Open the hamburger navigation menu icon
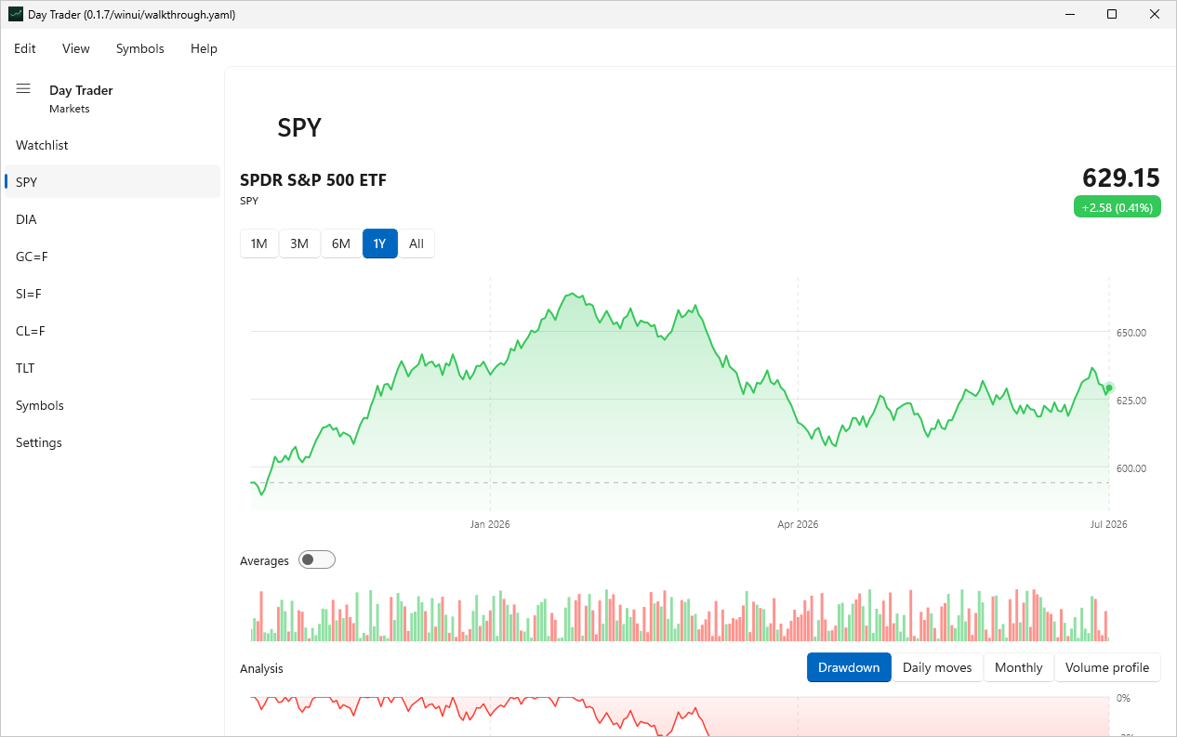The image size is (1177, 737). pyautogui.click(x=23, y=89)
